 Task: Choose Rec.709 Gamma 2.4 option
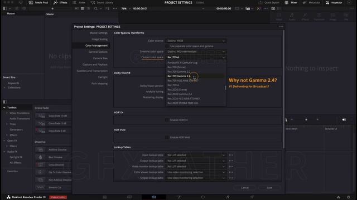(x=179, y=76)
